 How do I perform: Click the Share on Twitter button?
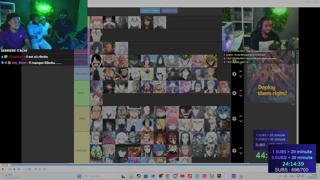(x=150, y=10)
